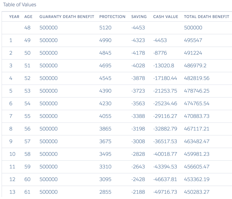Select protection value 2855
The height and width of the screenshot is (199, 232).
point(105,192)
